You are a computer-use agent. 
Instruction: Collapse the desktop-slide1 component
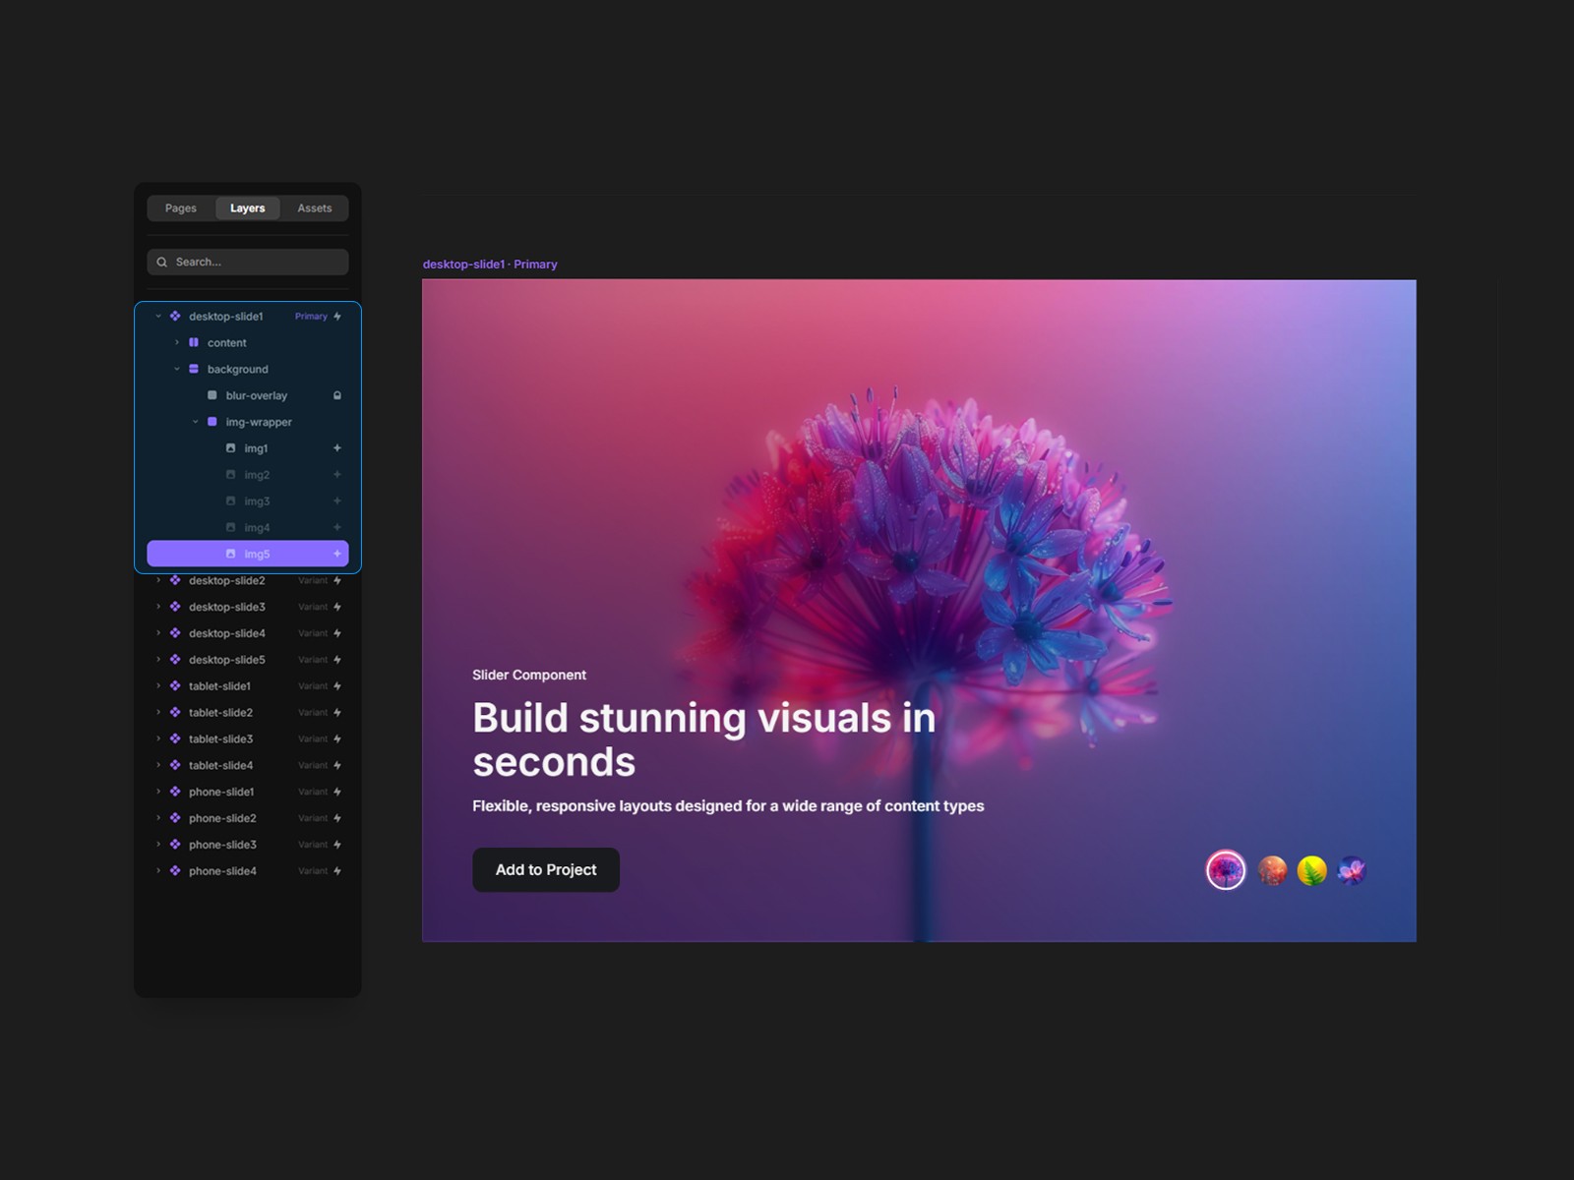158,317
